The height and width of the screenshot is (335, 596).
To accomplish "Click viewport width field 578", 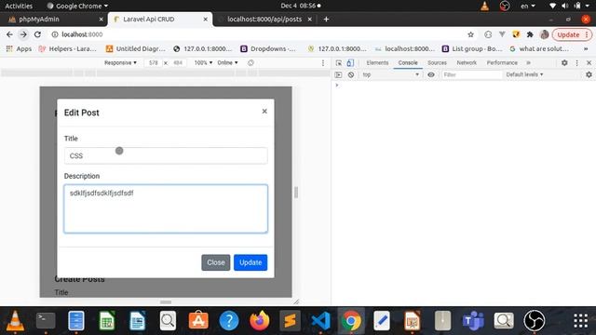I will click(154, 62).
